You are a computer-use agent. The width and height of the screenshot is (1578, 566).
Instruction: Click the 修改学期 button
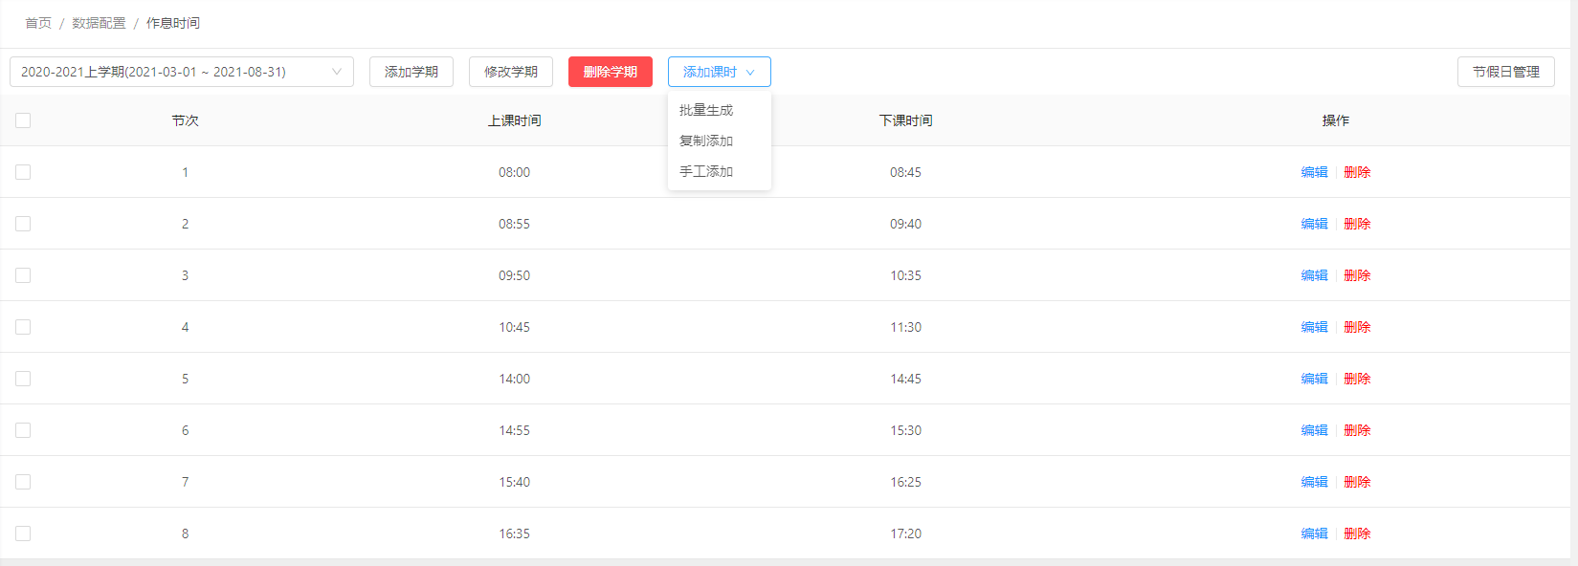pyautogui.click(x=511, y=72)
